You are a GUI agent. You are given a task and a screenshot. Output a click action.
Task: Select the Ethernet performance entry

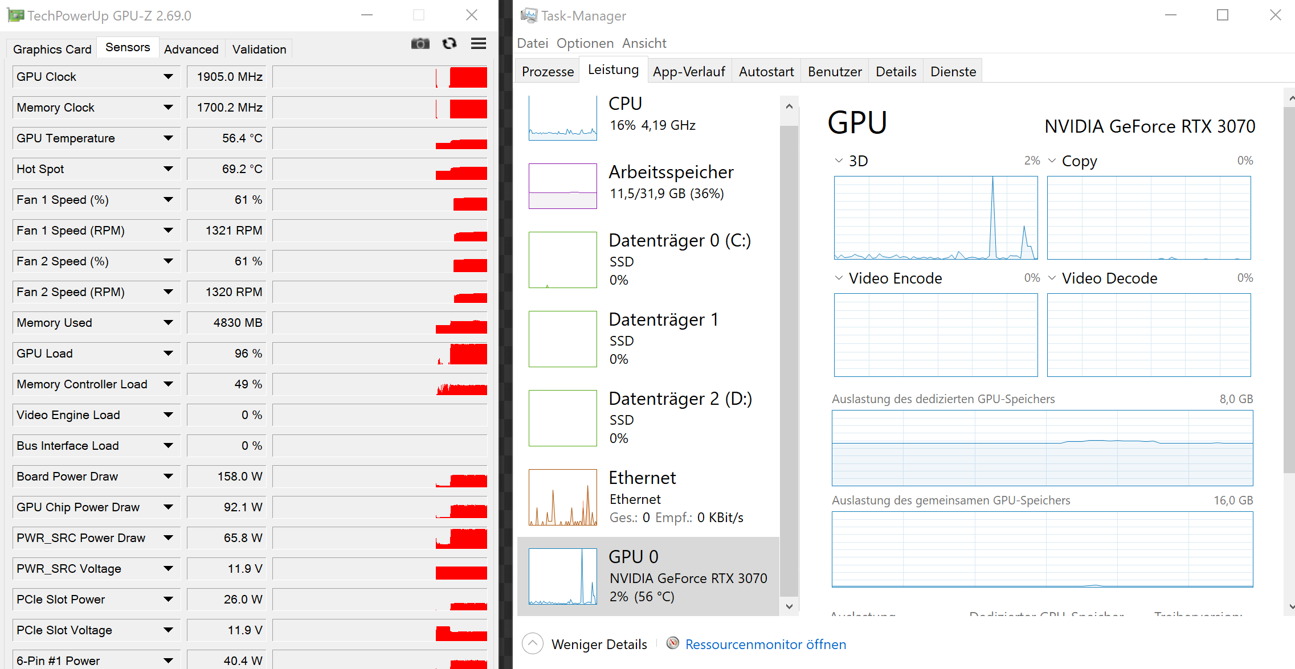(x=648, y=497)
